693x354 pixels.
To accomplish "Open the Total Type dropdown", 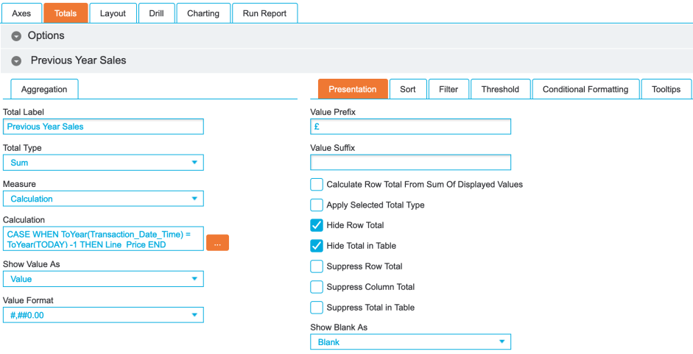I will click(x=103, y=163).
